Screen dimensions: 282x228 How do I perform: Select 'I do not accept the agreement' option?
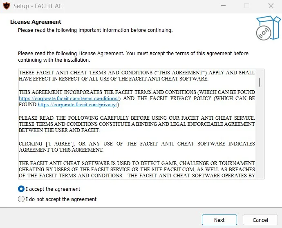coord(21,199)
